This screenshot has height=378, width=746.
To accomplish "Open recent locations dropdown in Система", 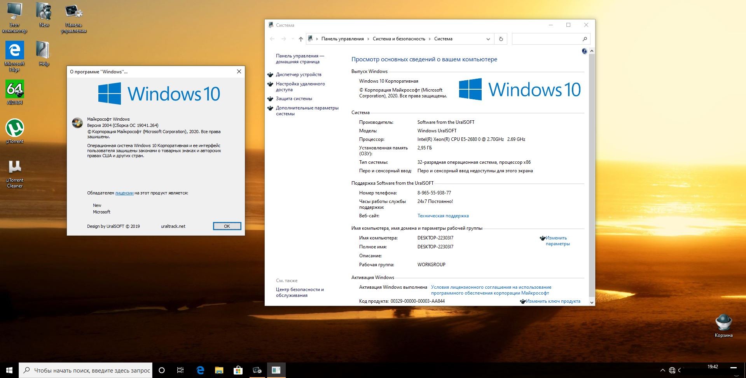I will tap(293, 39).
